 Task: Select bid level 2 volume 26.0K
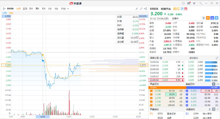(x=171, y=94)
